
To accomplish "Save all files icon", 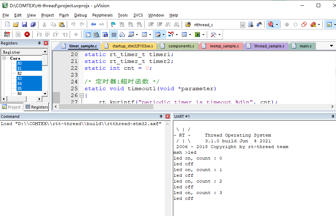I will pos(33,24).
